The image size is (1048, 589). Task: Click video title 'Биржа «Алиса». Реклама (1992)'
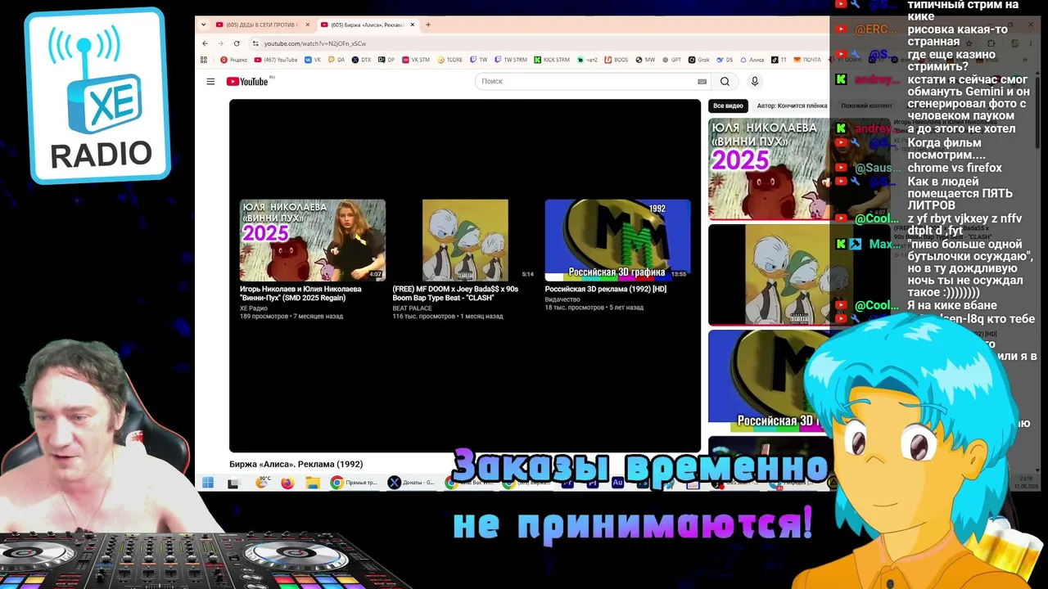296,464
